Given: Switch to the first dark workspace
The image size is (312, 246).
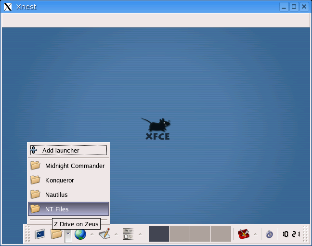Looking at the screenshot, I should click(x=159, y=234).
